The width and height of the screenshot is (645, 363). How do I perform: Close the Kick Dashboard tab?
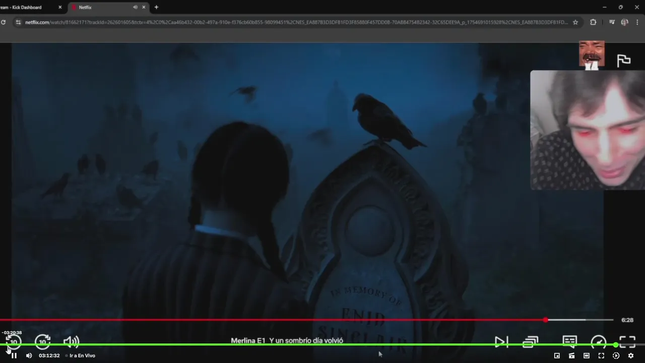click(x=60, y=7)
